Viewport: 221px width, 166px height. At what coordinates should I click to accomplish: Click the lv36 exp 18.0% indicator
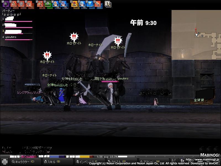coord(107,157)
